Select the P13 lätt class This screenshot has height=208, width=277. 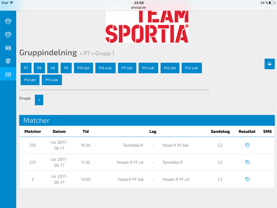coord(30,80)
